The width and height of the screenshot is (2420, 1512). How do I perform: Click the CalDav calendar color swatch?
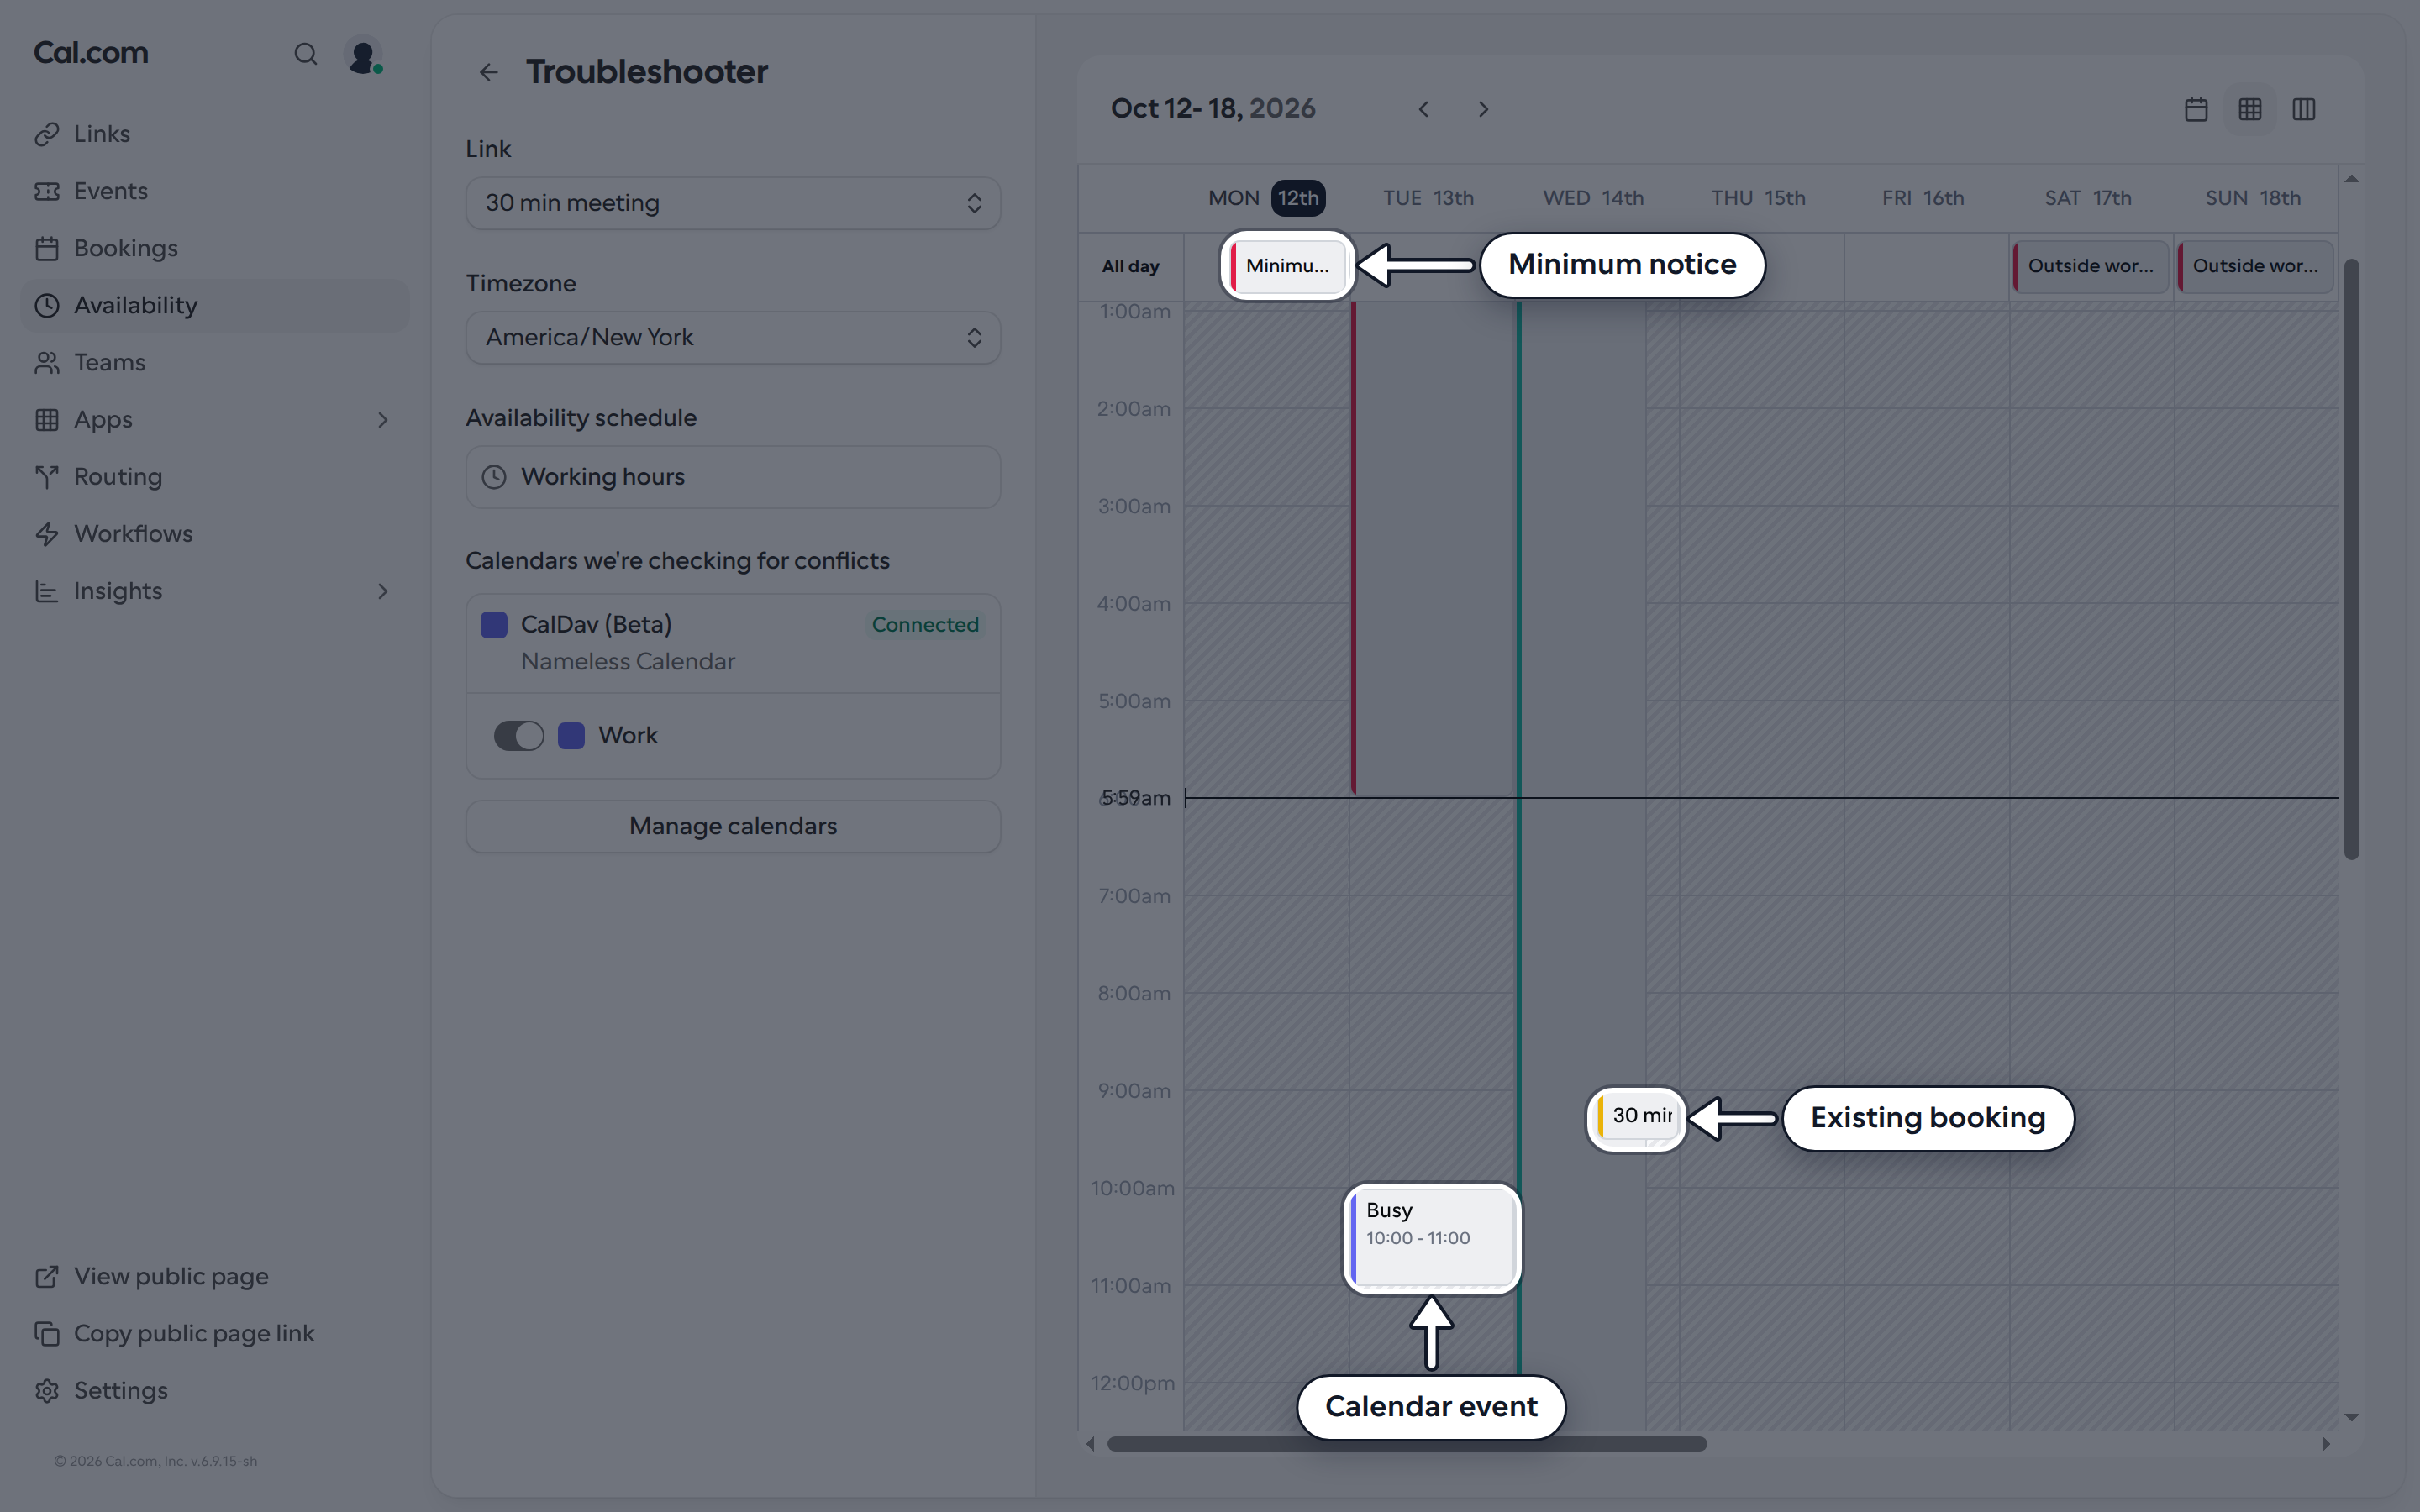(494, 625)
